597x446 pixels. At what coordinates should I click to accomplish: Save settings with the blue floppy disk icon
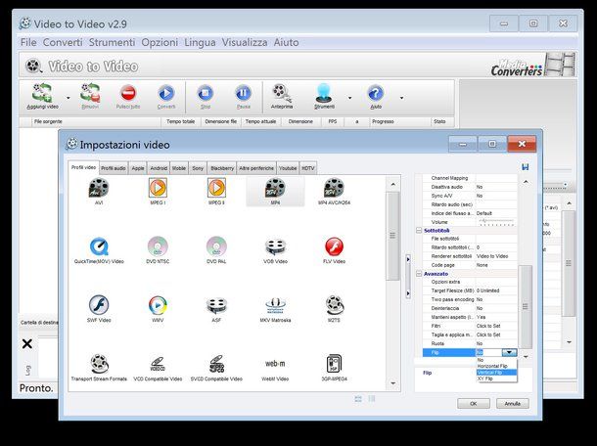pyautogui.click(x=525, y=167)
